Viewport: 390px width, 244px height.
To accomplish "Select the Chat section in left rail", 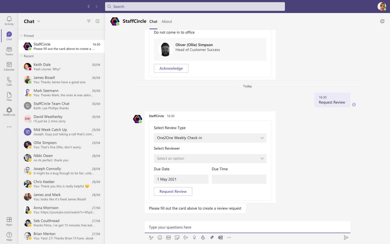I will pyautogui.click(x=9, y=36).
